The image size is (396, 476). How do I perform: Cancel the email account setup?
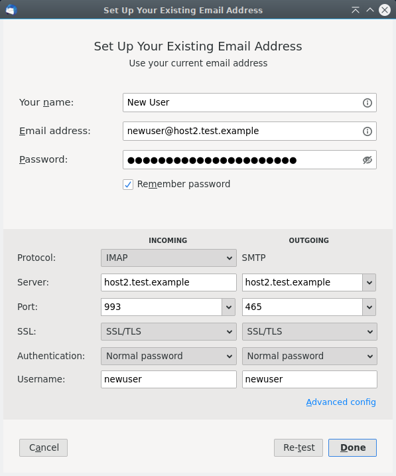(43, 447)
